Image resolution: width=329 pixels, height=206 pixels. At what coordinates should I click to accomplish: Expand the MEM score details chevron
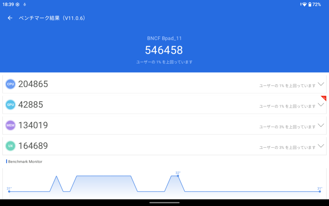[321, 125]
